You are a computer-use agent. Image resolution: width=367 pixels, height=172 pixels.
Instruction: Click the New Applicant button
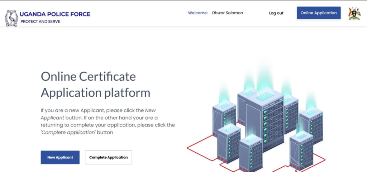pos(60,157)
